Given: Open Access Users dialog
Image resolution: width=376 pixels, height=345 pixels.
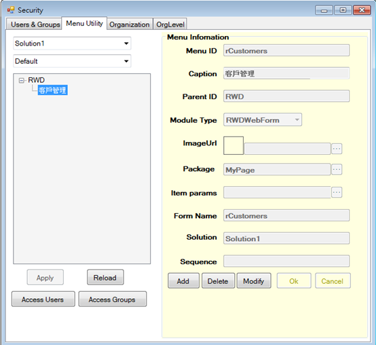Looking at the screenshot, I should click(x=43, y=299).
